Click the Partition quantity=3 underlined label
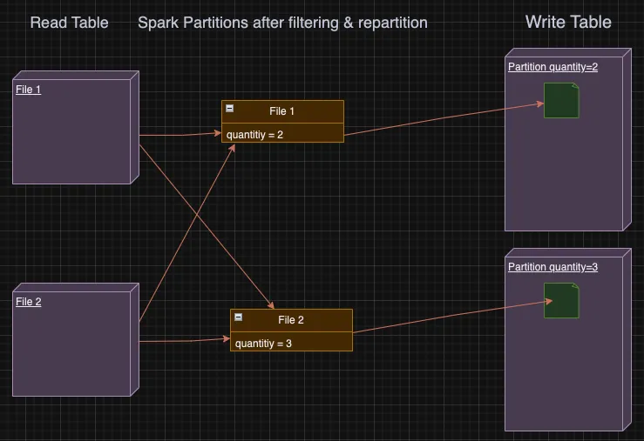The height and width of the screenshot is (441, 644). click(552, 267)
